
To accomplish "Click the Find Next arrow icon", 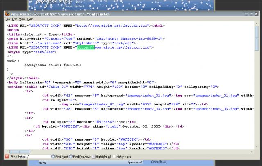I will [53, 157].
